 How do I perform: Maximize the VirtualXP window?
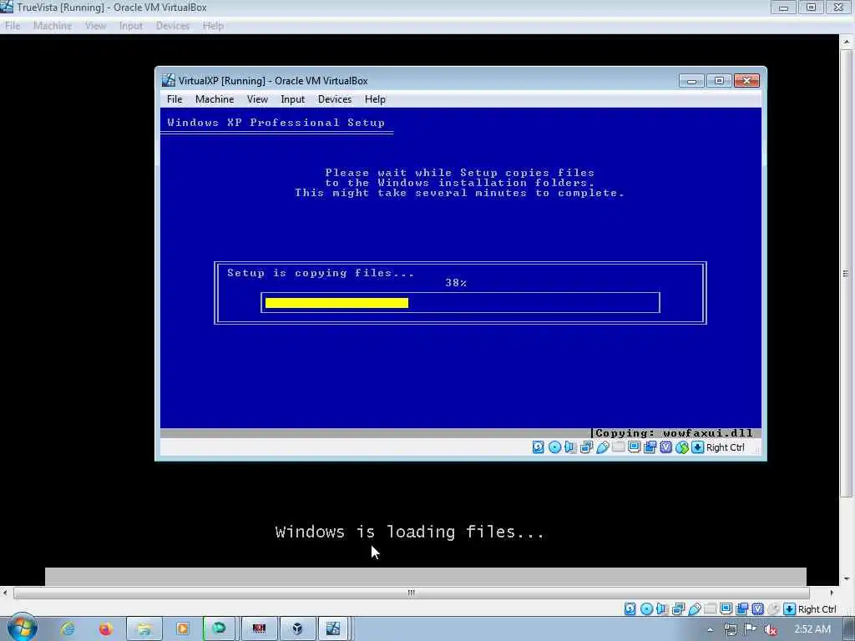click(x=719, y=81)
